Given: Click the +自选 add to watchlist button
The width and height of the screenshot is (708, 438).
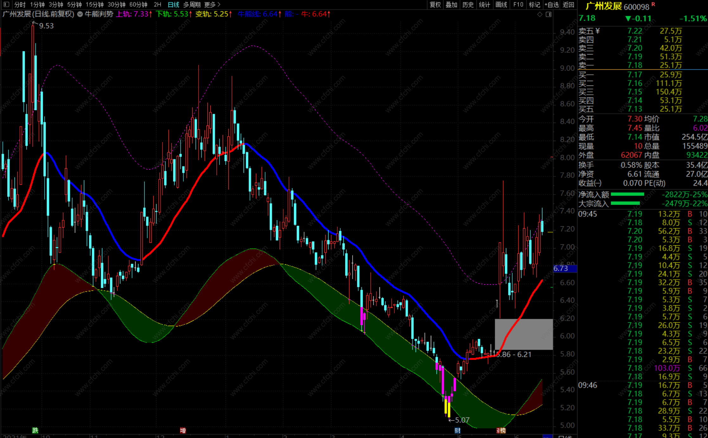Looking at the screenshot, I should tap(551, 4).
